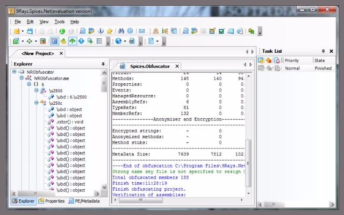The height and width of the screenshot is (215, 344).
Task: Switch to the PE/Metadata bottom tab
Action: coord(84,201)
